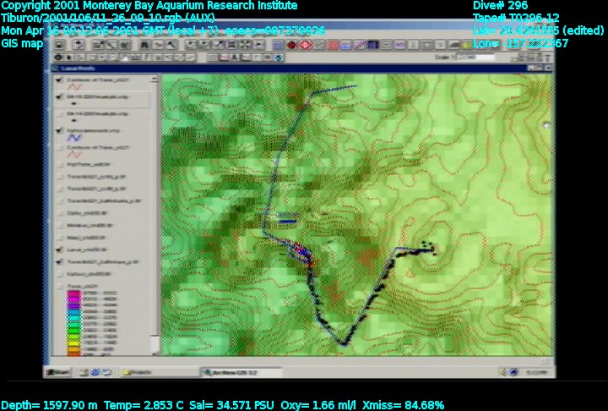Click the yellow legend color swatch

point(74,342)
